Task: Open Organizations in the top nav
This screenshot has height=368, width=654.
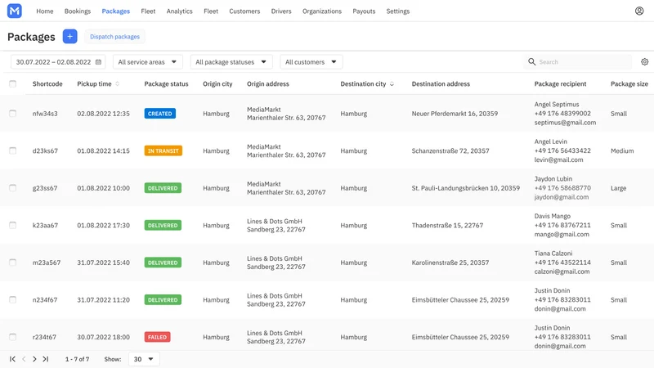Action: click(x=322, y=11)
